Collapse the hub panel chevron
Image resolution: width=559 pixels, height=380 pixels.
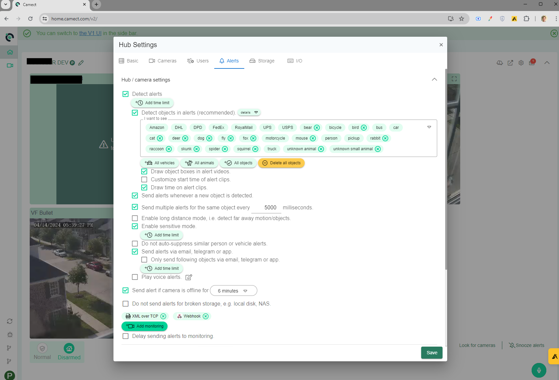coord(547,63)
